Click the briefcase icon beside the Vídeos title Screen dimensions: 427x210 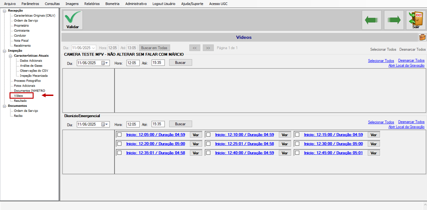(422, 37)
